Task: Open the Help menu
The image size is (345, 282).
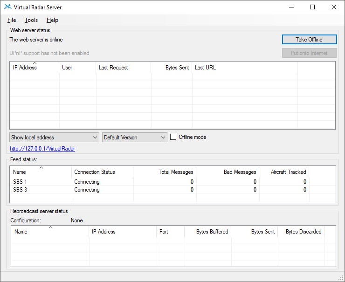Action: point(52,20)
